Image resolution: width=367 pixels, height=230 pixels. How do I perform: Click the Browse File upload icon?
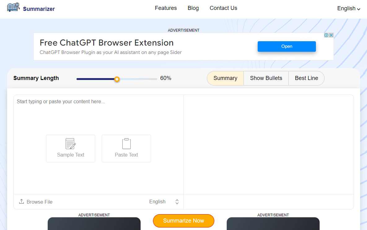[x=22, y=201]
